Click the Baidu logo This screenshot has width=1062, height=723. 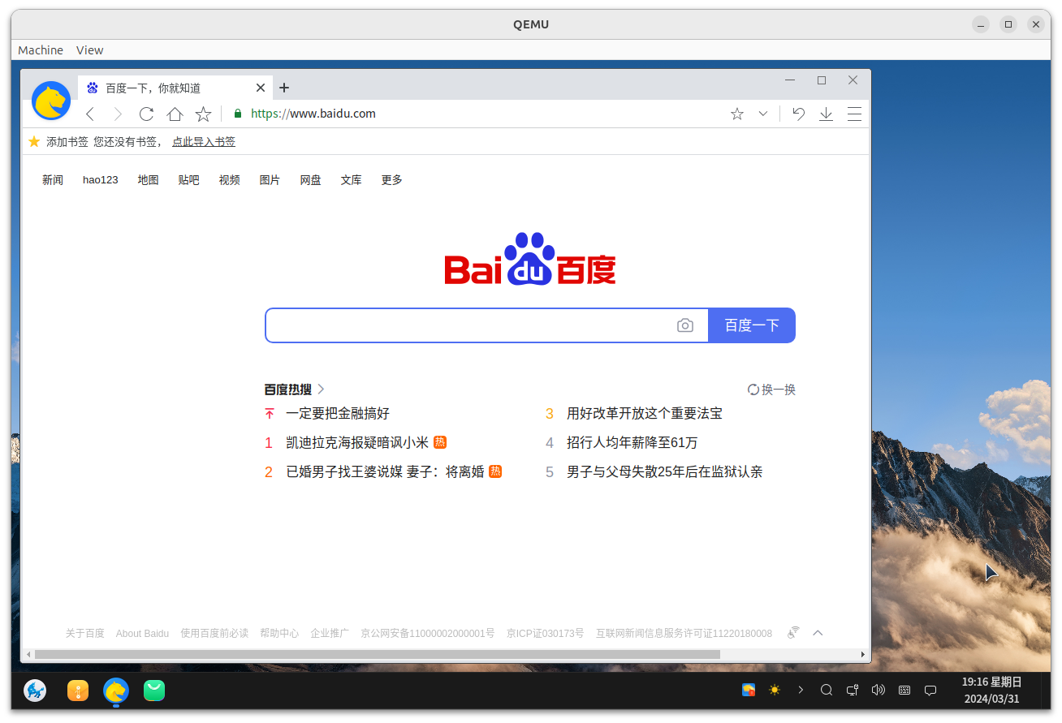530,260
